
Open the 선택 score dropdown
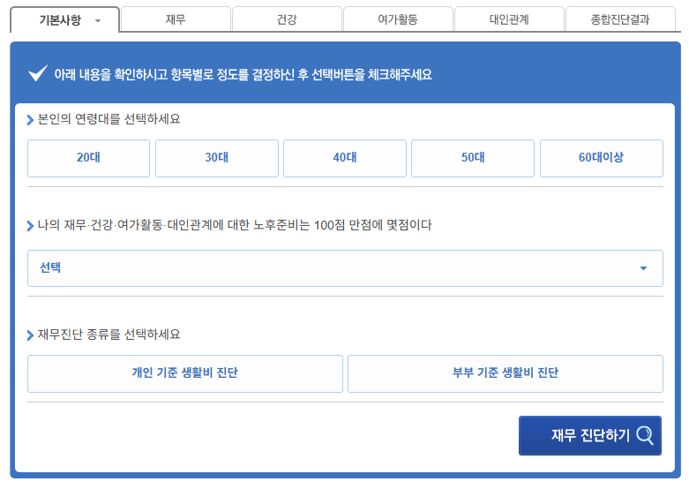pos(345,268)
